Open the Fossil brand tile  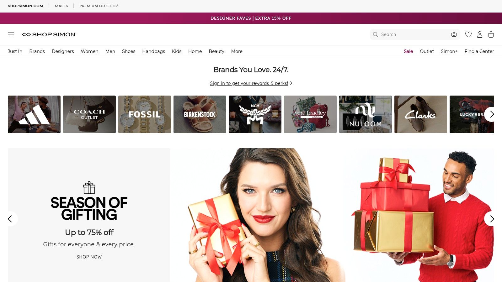coord(145,114)
